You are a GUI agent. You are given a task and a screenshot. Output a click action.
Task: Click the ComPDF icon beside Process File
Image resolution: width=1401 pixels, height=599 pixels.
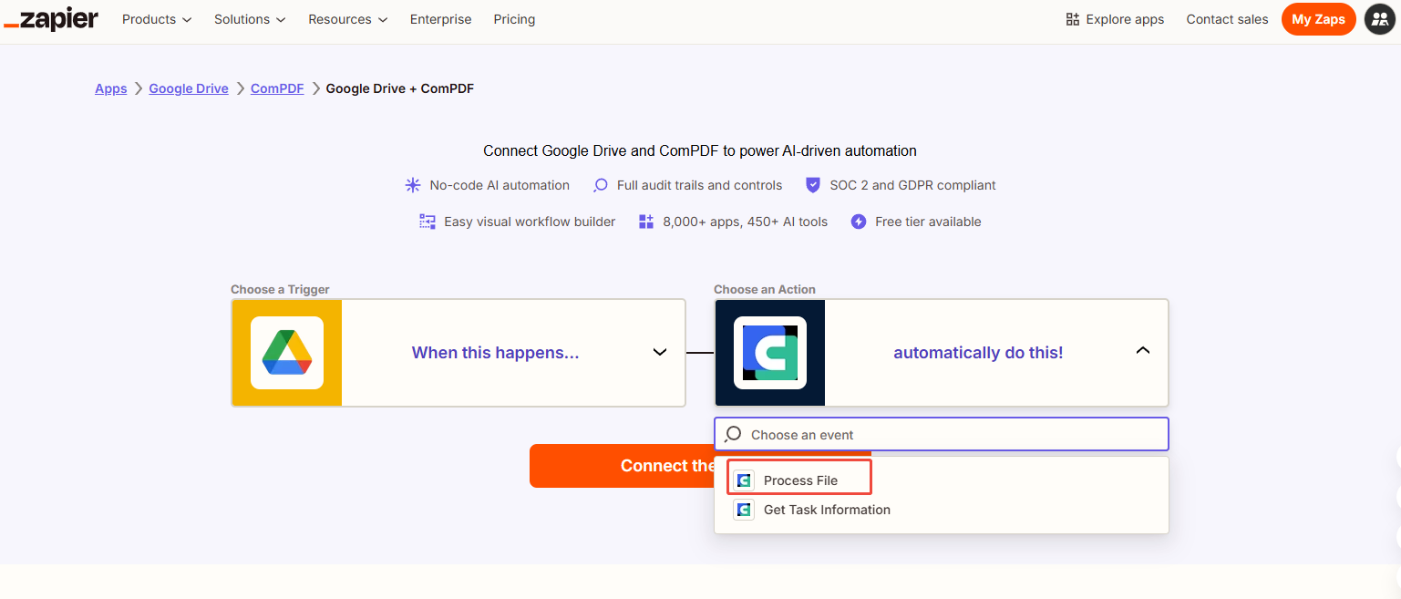point(744,480)
